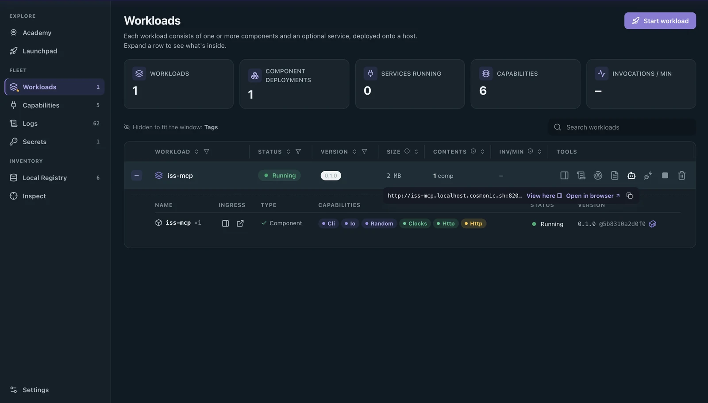Click the Clocks capability chip
This screenshot has width=708, height=403.
click(x=415, y=223)
